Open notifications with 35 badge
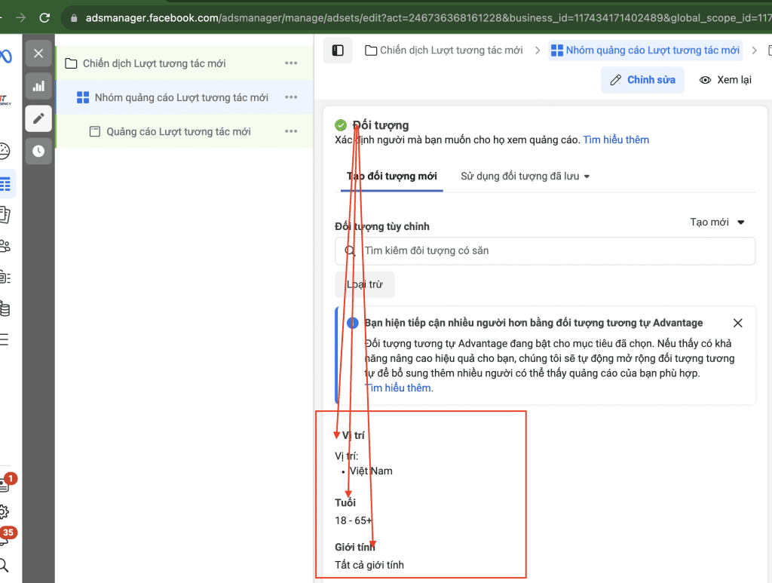 click(6, 537)
